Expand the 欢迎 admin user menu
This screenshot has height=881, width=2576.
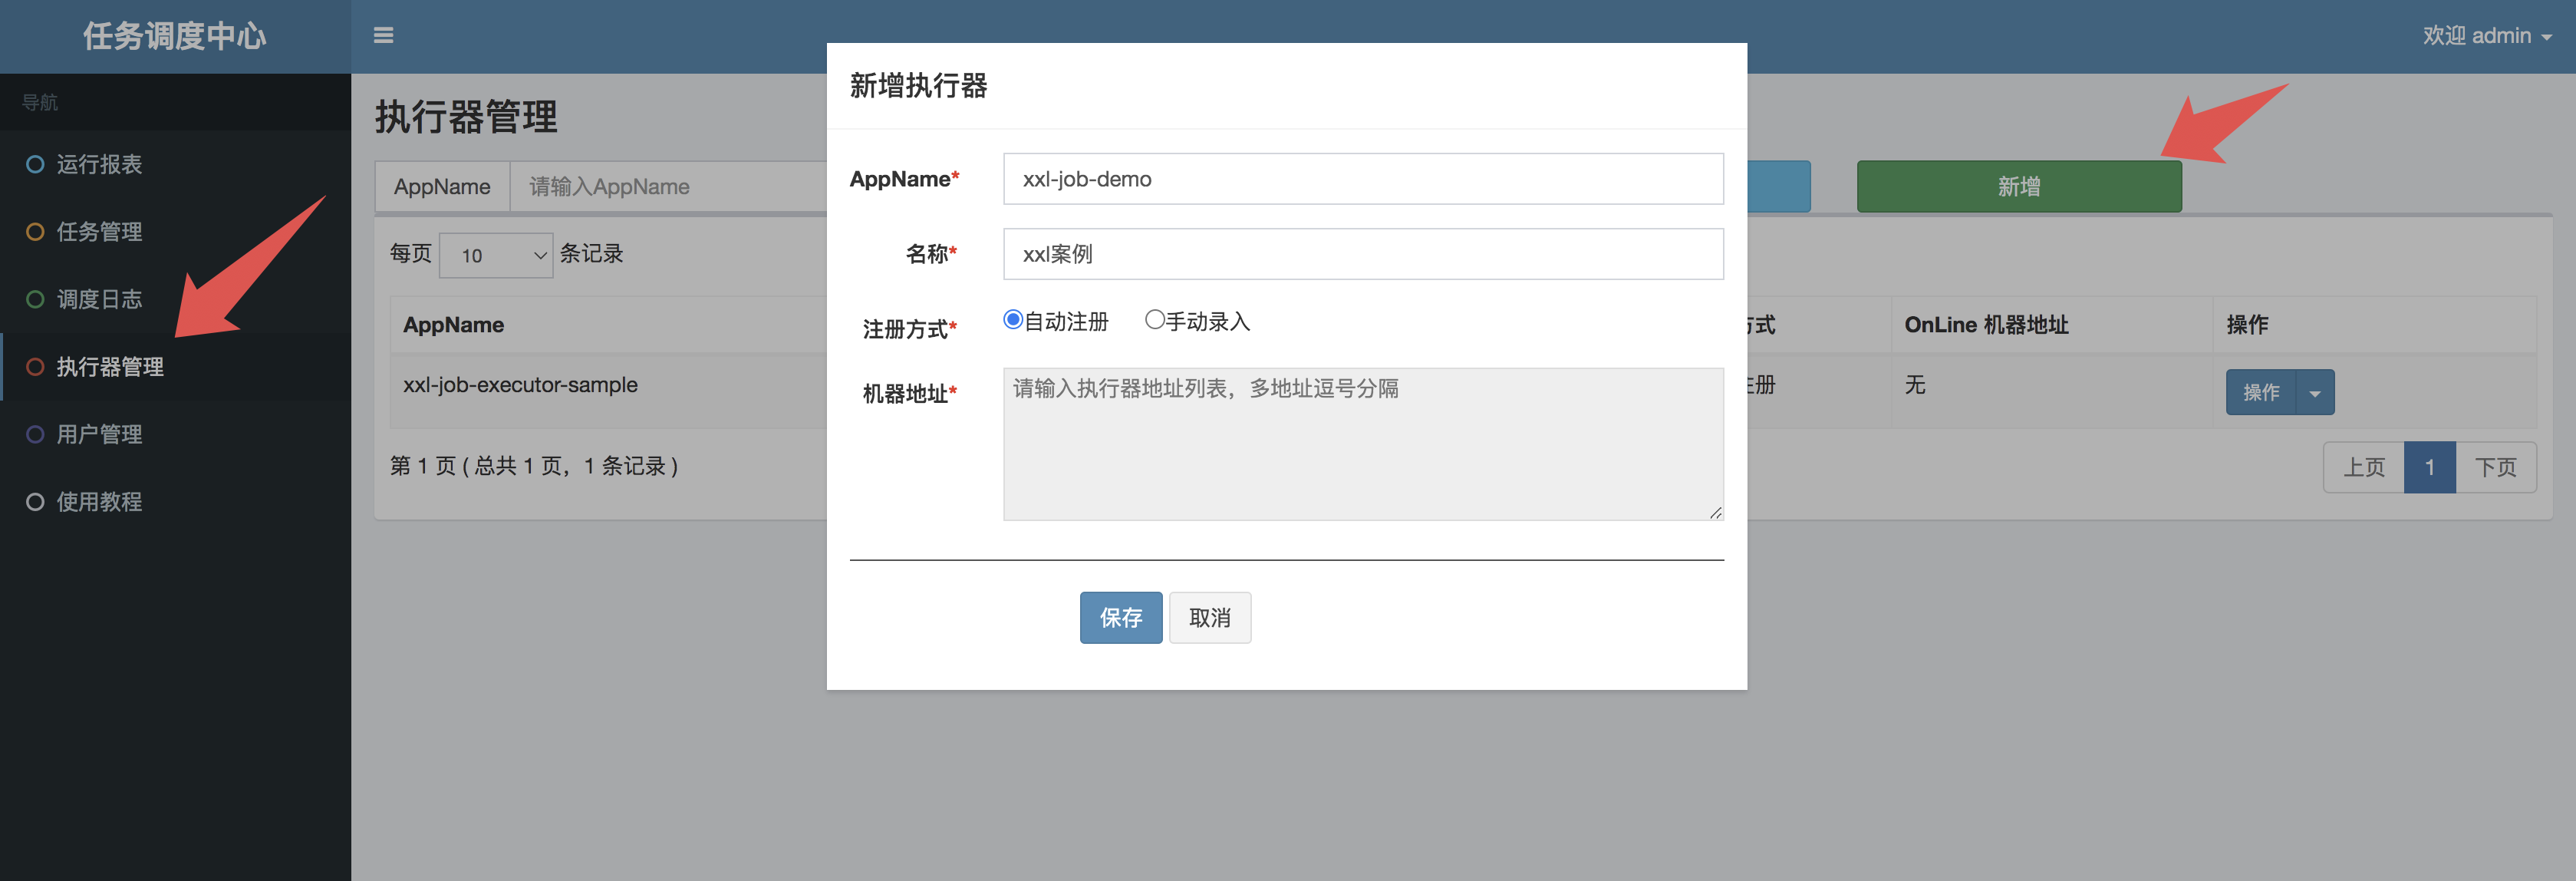pyautogui.click(x=2486, y=36)
